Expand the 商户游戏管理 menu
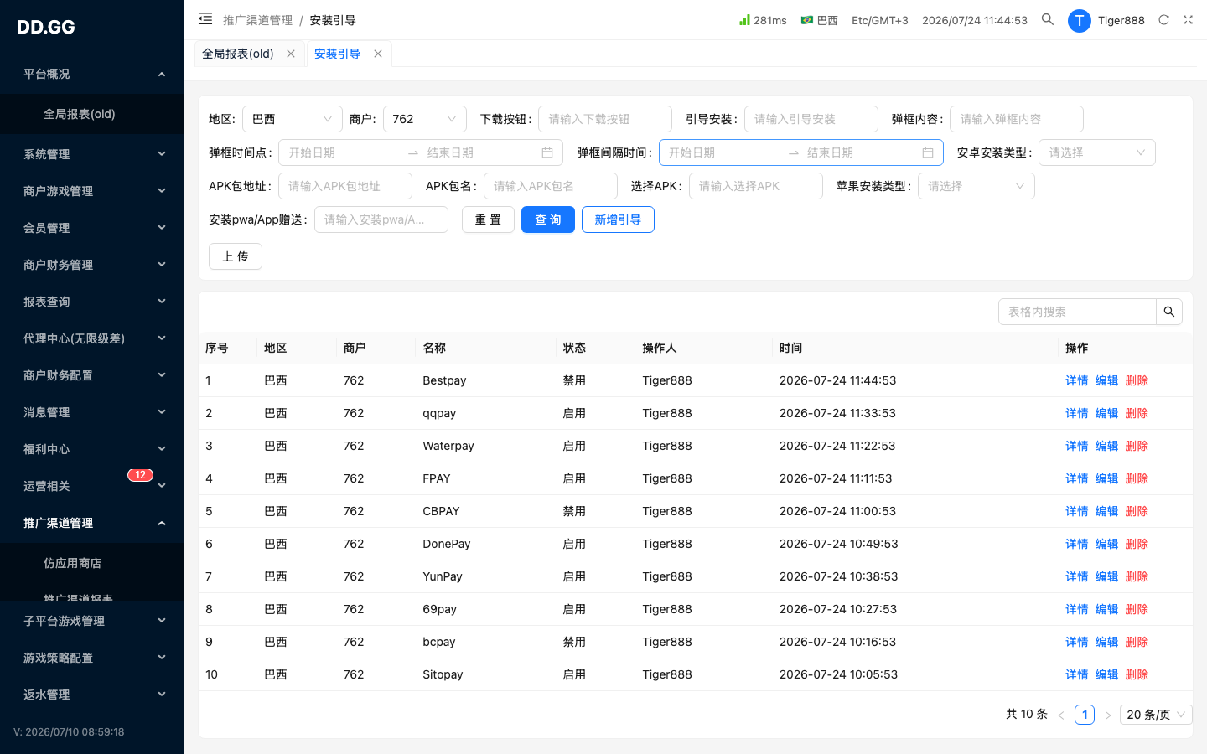The width and height of the screenshot is (1207, 754). pos(92,191)
